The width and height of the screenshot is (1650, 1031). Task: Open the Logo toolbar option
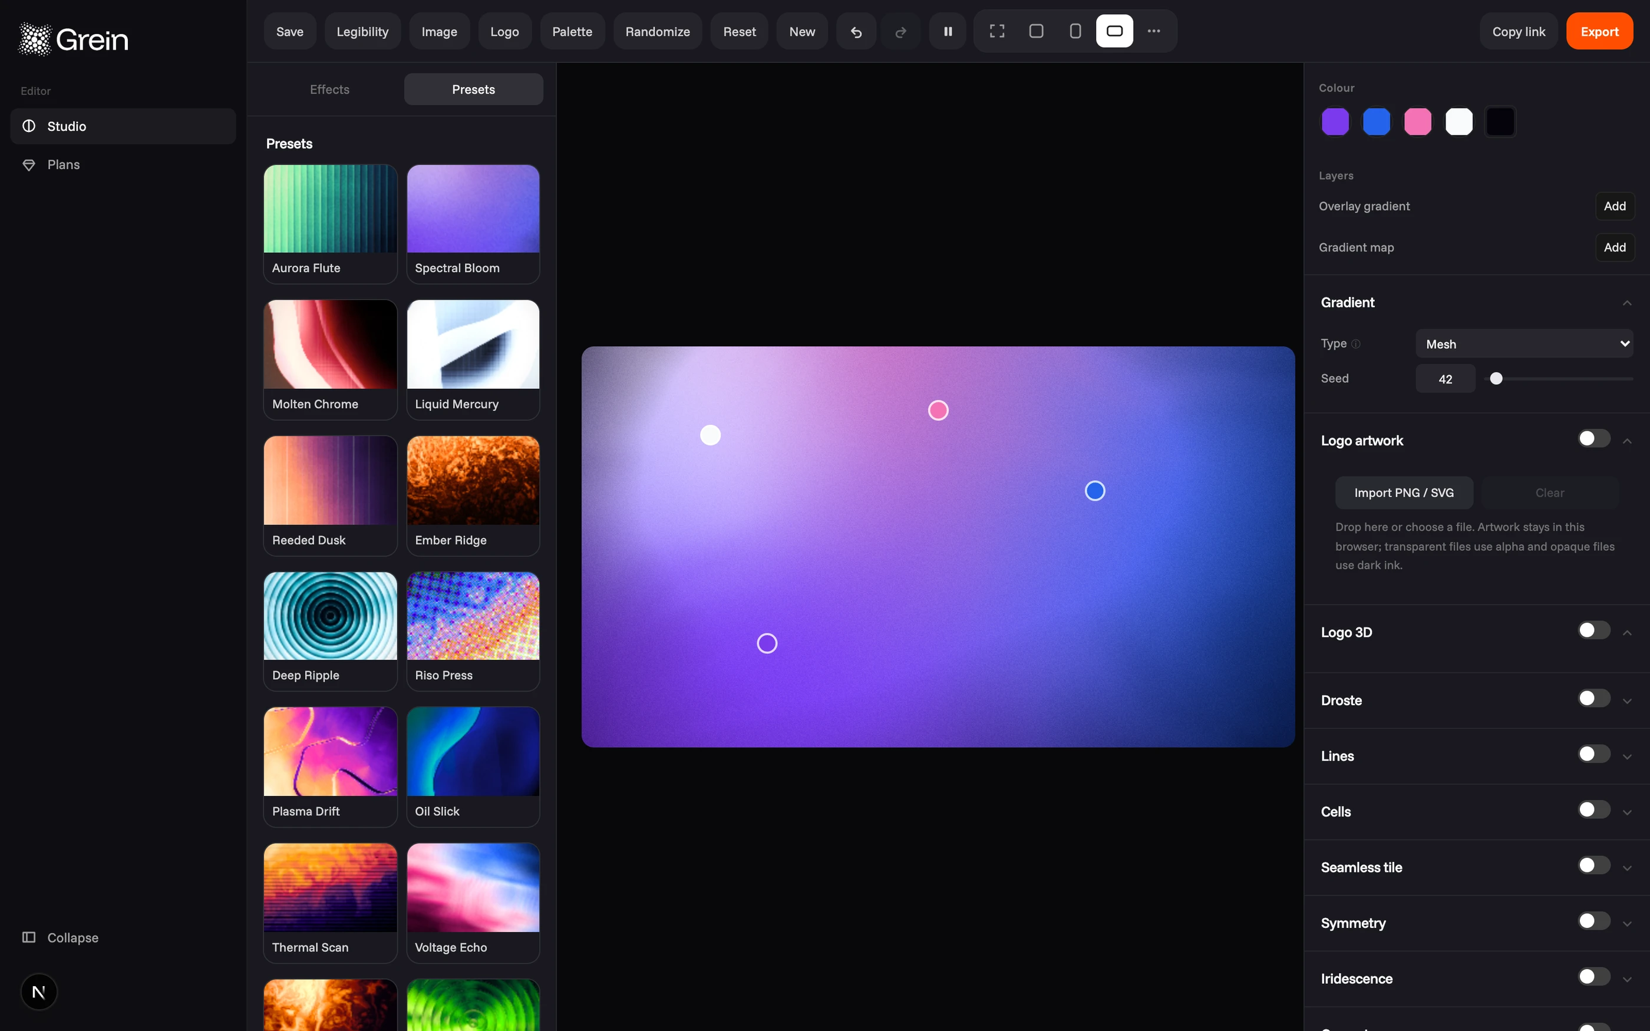[504, 31]
